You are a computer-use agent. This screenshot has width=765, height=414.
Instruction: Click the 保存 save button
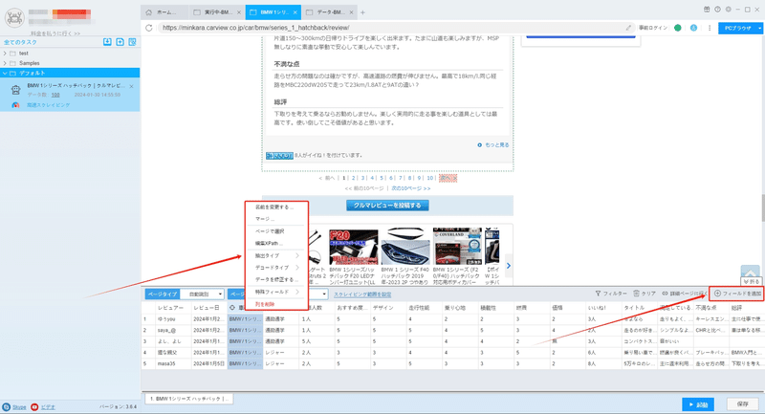click(743, 404)
